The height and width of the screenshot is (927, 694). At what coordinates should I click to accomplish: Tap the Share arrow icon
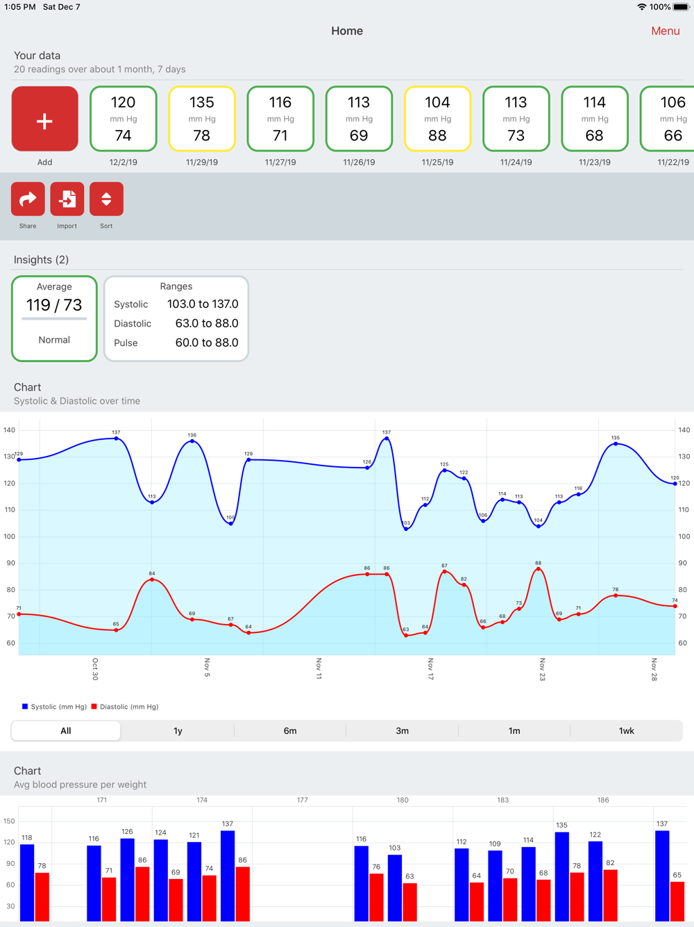(28, 199)
